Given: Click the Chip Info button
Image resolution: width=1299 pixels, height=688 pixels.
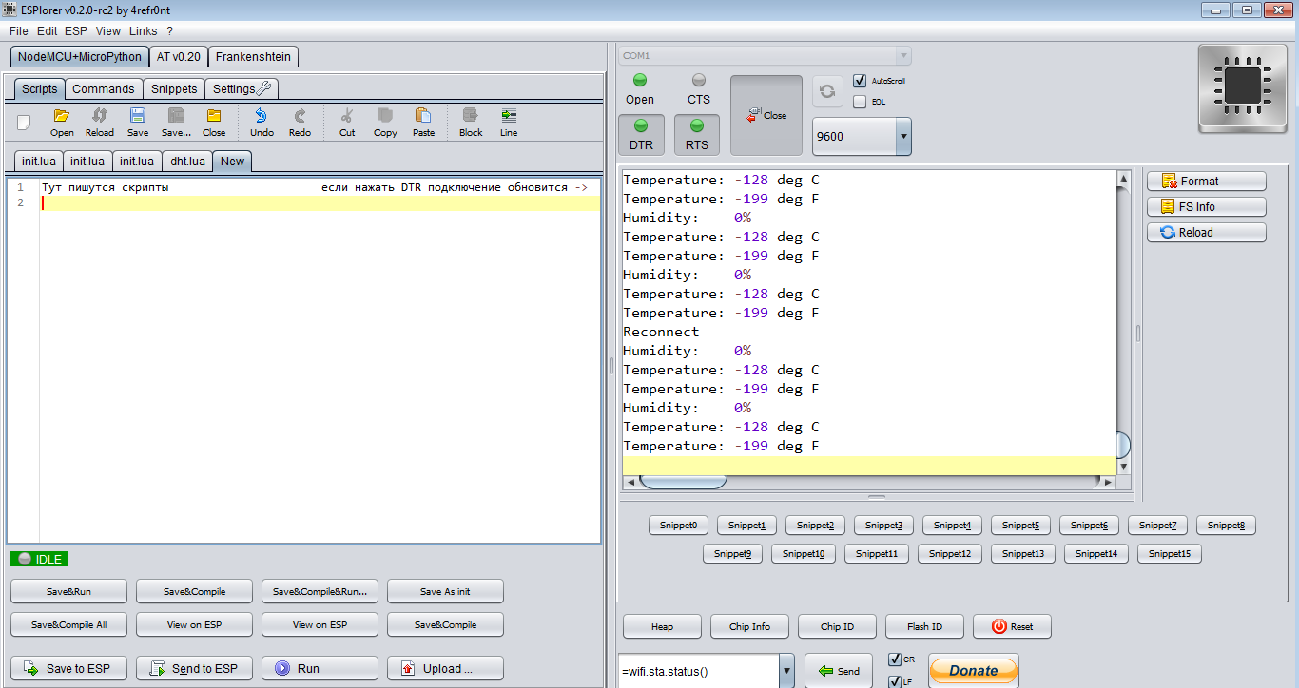Looking at the screenshot, I should [x=749, y=626].
